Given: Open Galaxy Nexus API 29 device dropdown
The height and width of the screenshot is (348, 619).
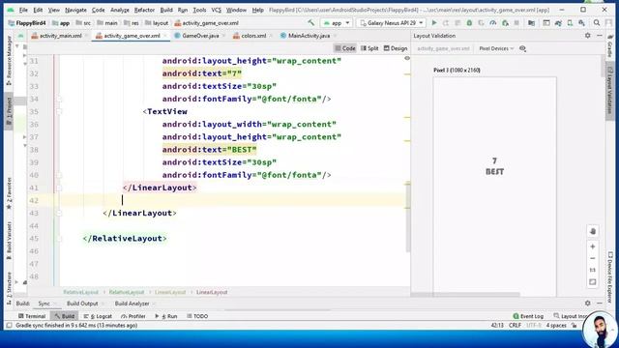Looking at the screenshot, I should (391, 23).
